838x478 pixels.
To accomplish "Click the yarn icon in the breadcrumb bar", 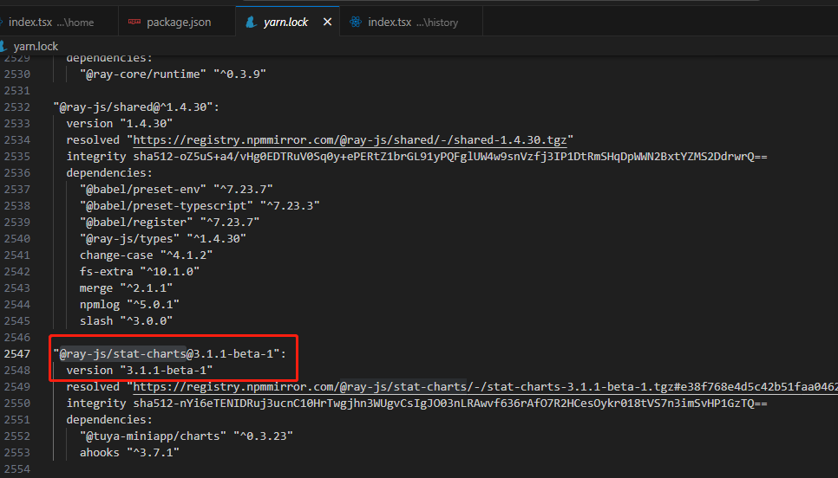I will click(x=4, y=46).
